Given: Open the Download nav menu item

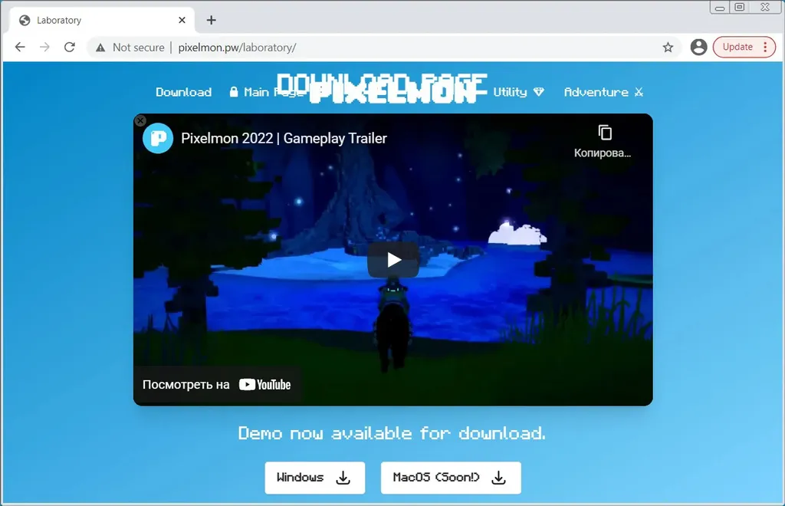Looking at the screenshot, I should (x=183, y=92).
